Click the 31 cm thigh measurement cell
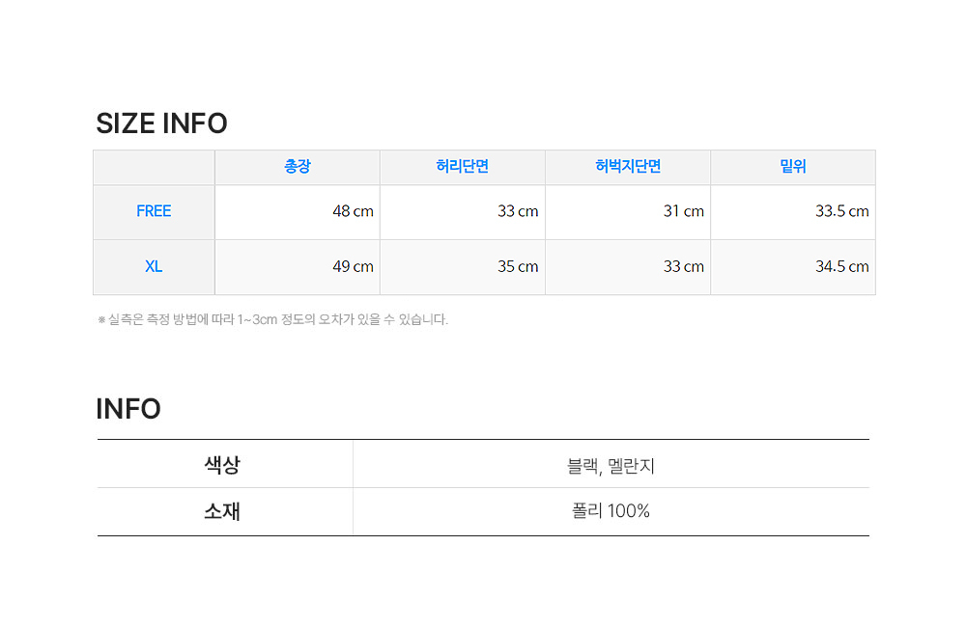The height and width of the screenshot is (627, 966). click(683, 211)
